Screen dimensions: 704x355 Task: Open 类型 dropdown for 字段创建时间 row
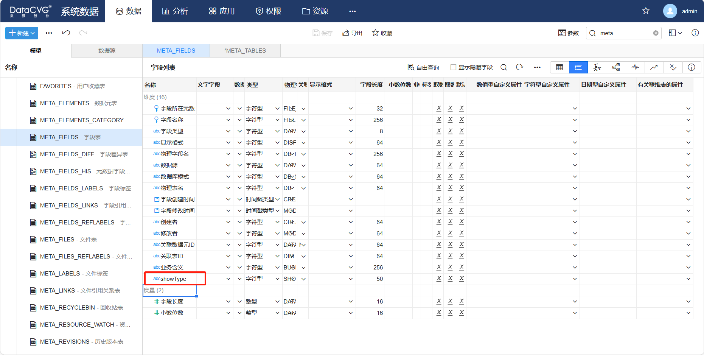pos(277,199)
